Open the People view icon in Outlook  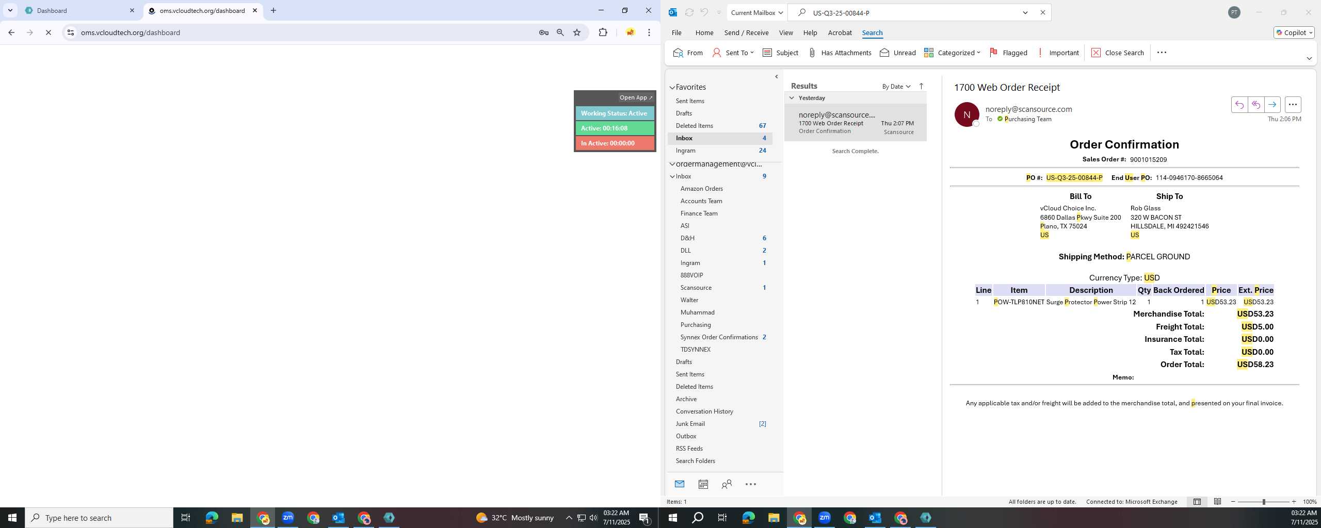(727, 484)
